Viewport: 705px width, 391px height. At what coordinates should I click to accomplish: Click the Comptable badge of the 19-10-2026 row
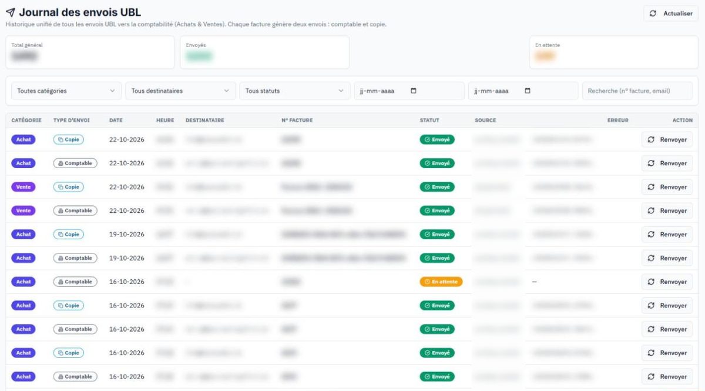tap(75, 258)
